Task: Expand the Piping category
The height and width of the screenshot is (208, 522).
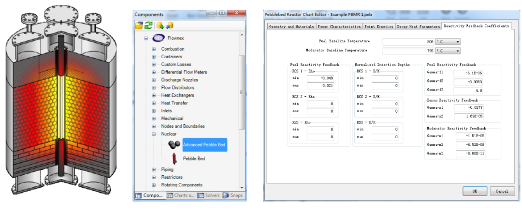Action: click(x=154, y=169)
